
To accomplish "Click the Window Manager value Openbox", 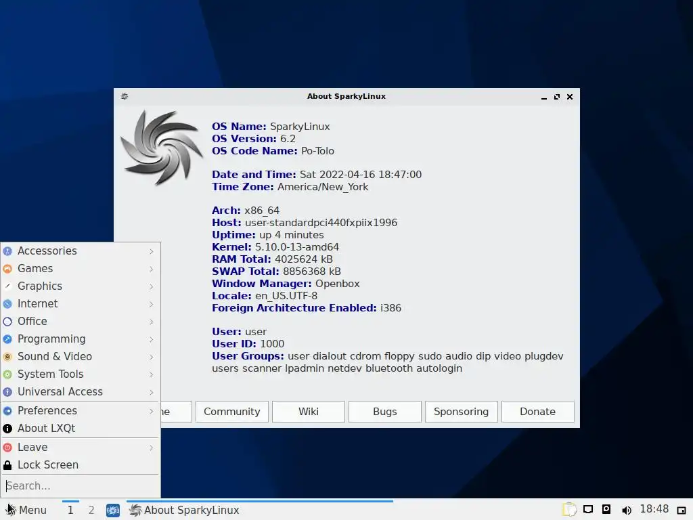I will (x=337, y=284).
